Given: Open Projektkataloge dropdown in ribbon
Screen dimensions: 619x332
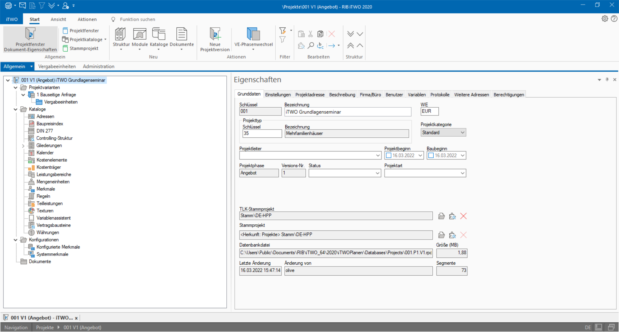Looking at the screenshot, I should tap(84, 39).
